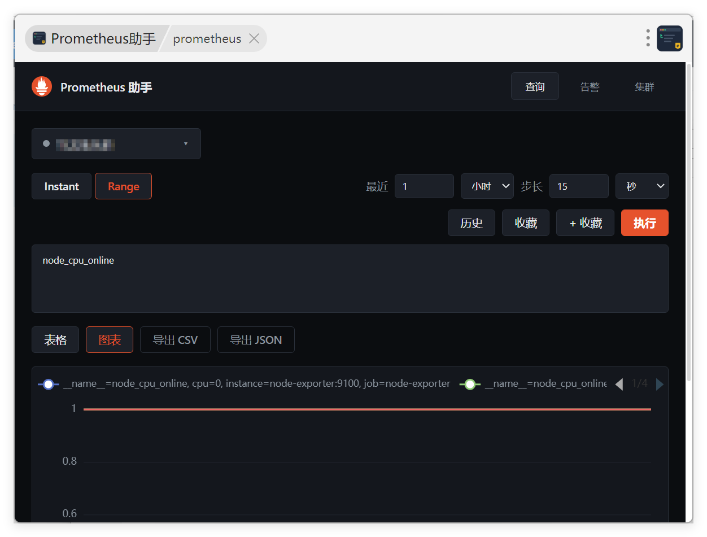Screen dimensions: 707x537
Task: Open the 小时 time unit dropdown
Action: (x=487, y=186)
